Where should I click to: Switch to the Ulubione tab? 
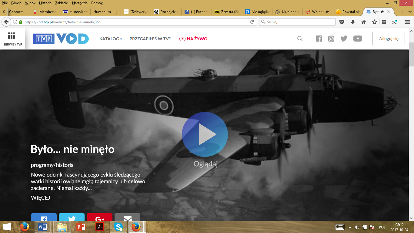pos(287,12)
